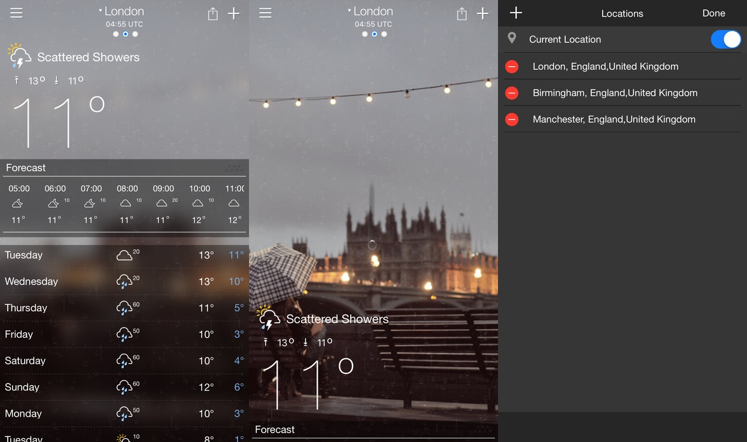Tap the Done button to close Locations
The image size is (747, 442).
pyautogui.click(x=713, y=13)
